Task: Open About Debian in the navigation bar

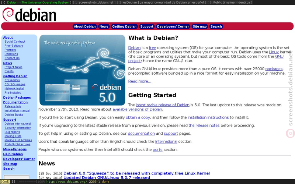Action: coord(85,26)
